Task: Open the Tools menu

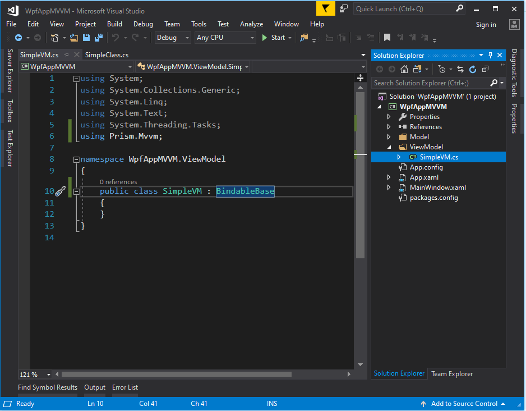Action: point(199,24)
